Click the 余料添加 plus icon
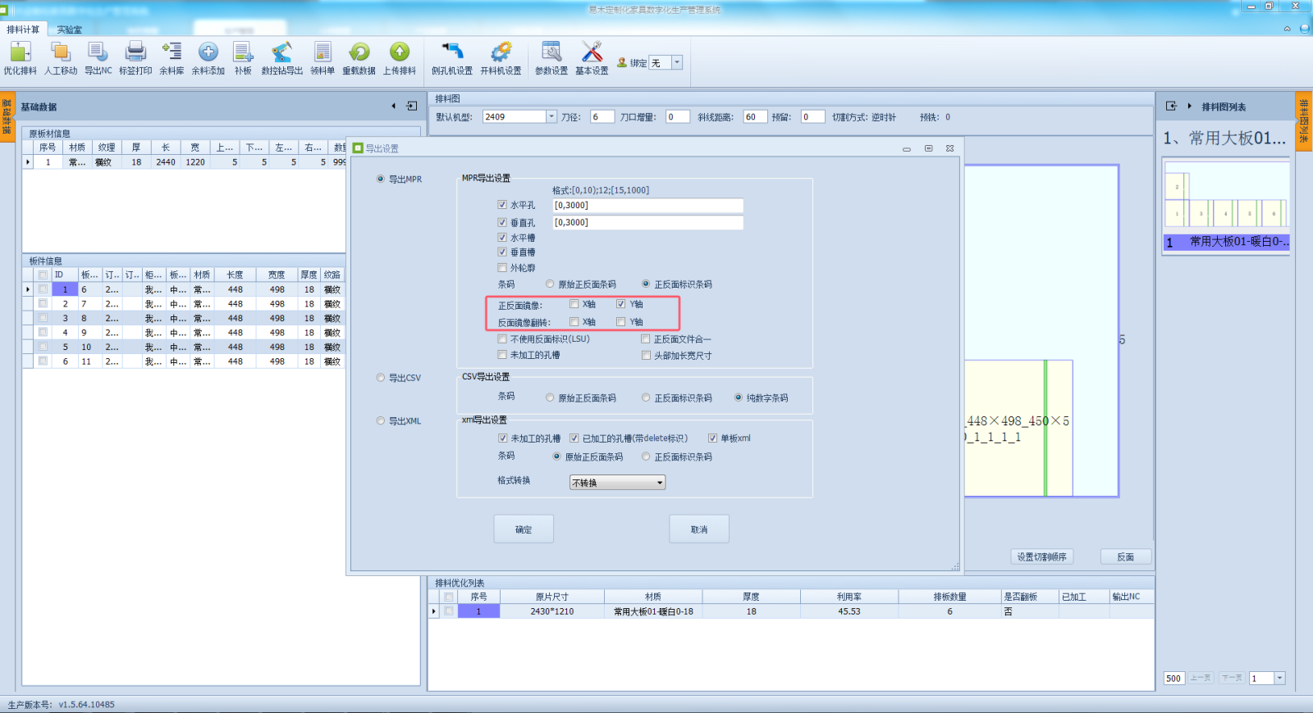This screenshot has width=1313, height=713. (x=208, y=58)
